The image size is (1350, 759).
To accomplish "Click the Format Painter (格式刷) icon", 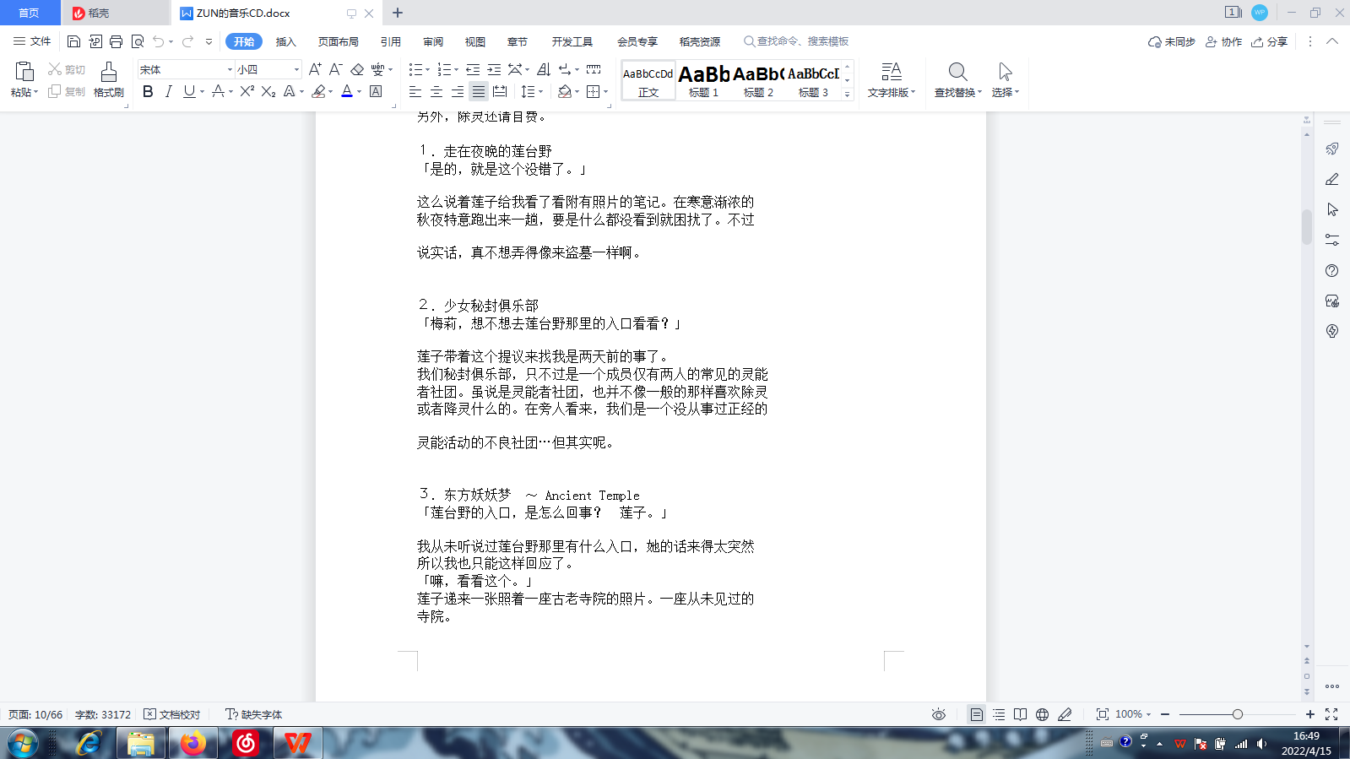I will click(108, 79).
